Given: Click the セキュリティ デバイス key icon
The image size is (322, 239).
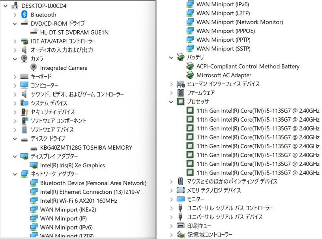Looking at the screenshot, I should 24,112.
